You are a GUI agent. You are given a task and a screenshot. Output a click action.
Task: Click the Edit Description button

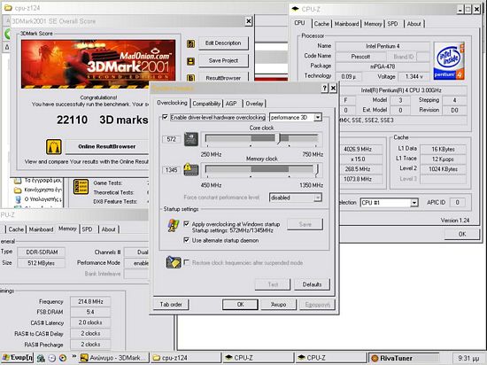[x=223, y=43]
